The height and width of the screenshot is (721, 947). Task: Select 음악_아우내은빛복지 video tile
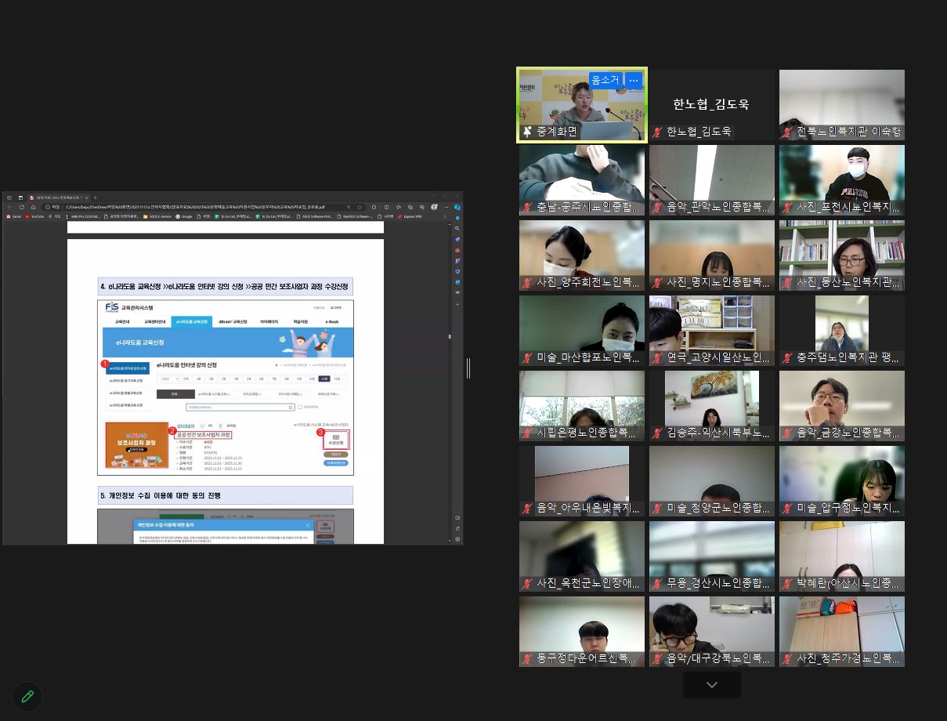(582, 481)
